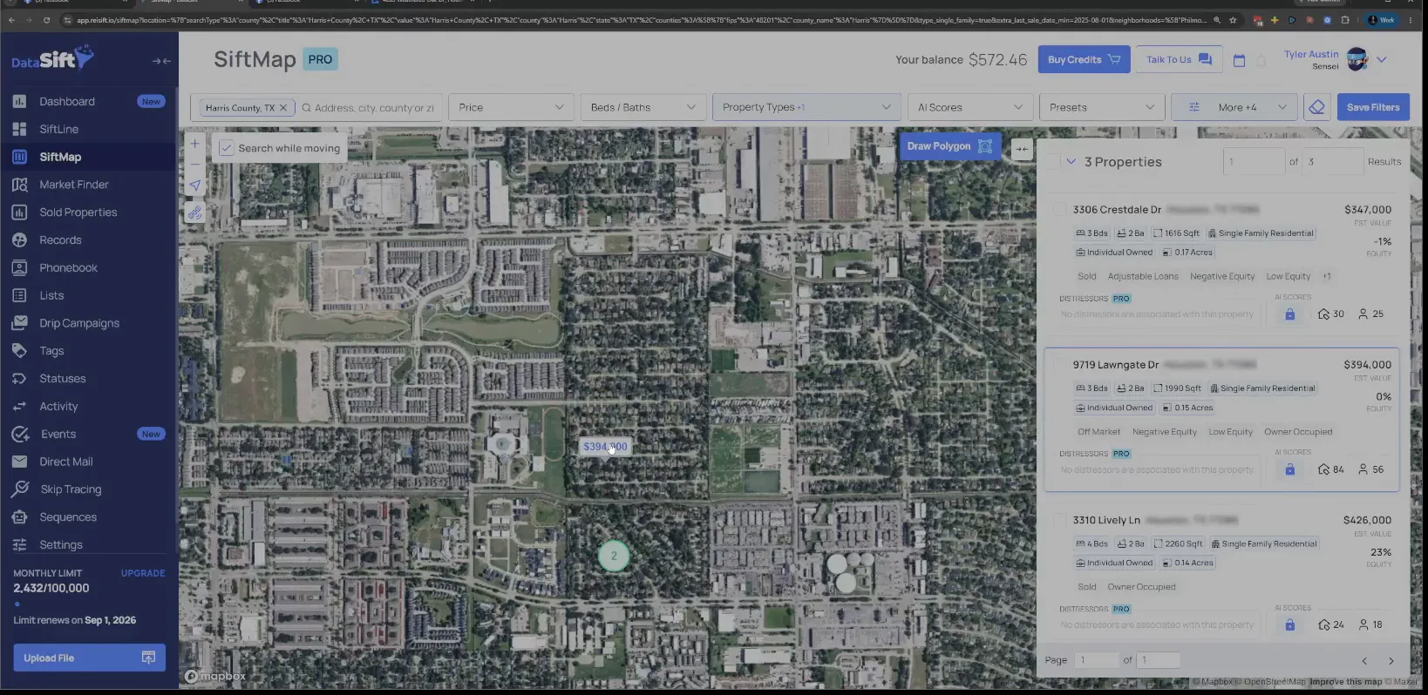This screenshot has width=1428, height=695.
Task: Check the 3306 Crestdale Dr property
Action: click(1059, 210)
